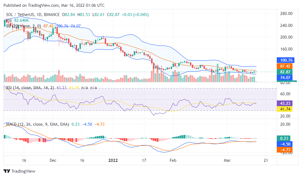Click the Mar label on the time axis
Image resolution: width=302 pixels, height=177 pixels.
click(227, 160)
